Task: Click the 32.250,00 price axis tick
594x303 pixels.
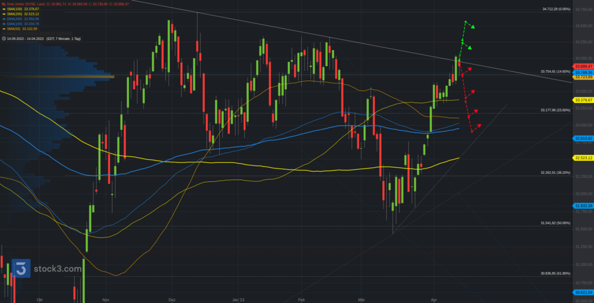Action: coord(584,176)
